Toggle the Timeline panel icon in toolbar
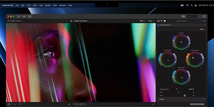The image size is (214, 107). (x=189, y=16)
